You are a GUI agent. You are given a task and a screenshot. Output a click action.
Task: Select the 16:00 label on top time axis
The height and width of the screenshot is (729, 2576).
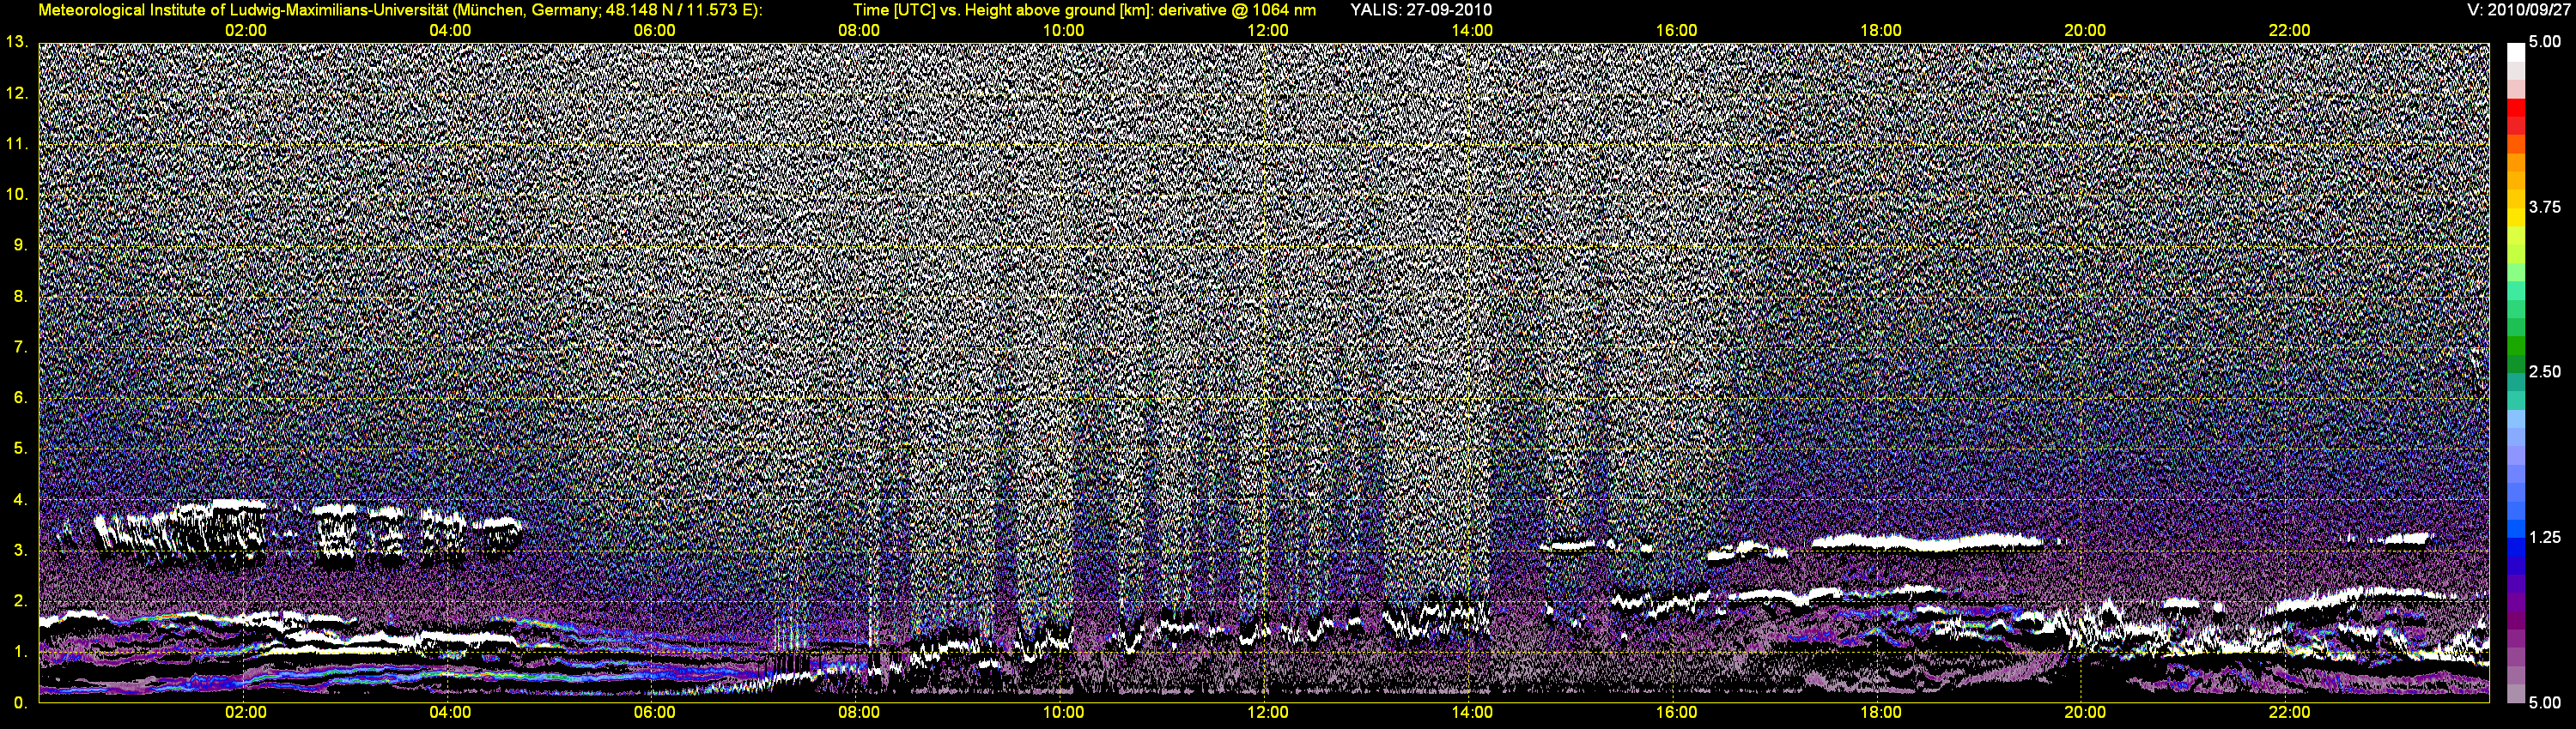(1676, 31)
